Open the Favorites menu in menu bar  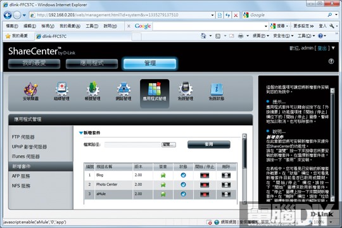[70, 26]
